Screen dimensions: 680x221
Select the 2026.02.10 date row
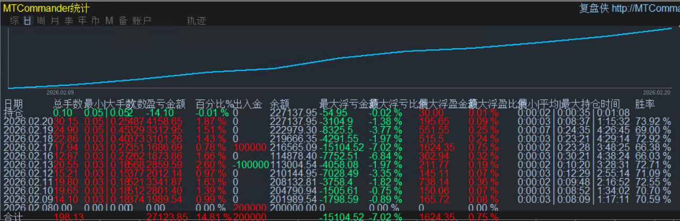pos(28,190)
